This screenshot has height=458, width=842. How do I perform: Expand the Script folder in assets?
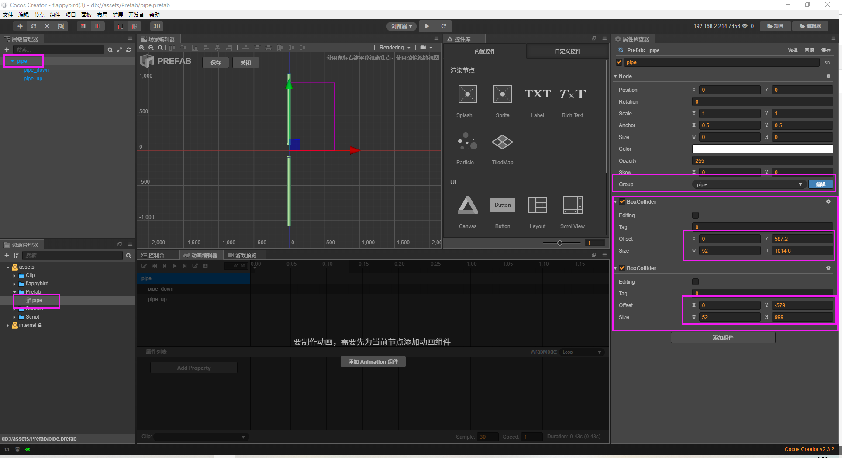point(14,317)
